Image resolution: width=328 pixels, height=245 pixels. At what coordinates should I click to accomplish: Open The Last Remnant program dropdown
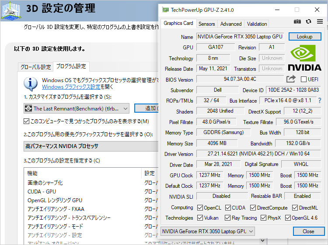point(77,108)
